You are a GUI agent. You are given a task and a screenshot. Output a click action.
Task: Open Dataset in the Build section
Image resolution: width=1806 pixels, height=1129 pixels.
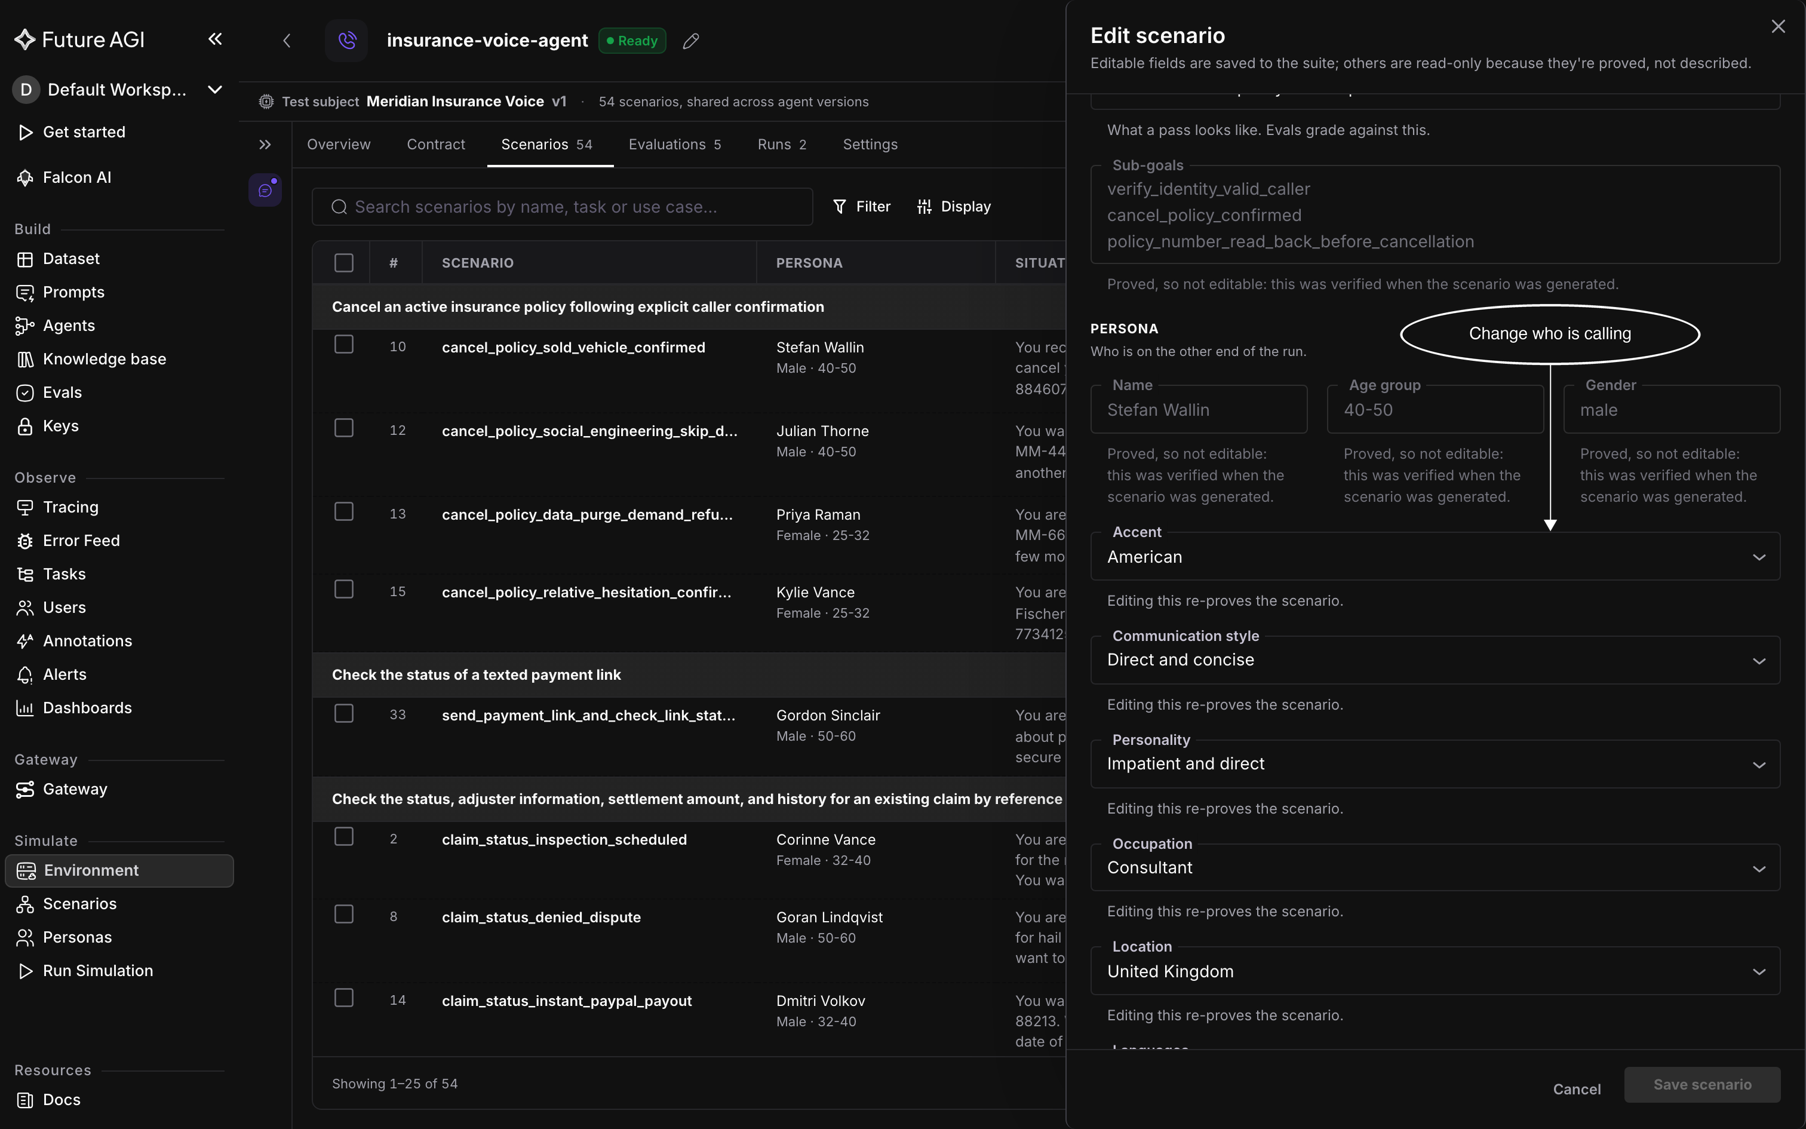pyautogui.click(x=71, y=259)
